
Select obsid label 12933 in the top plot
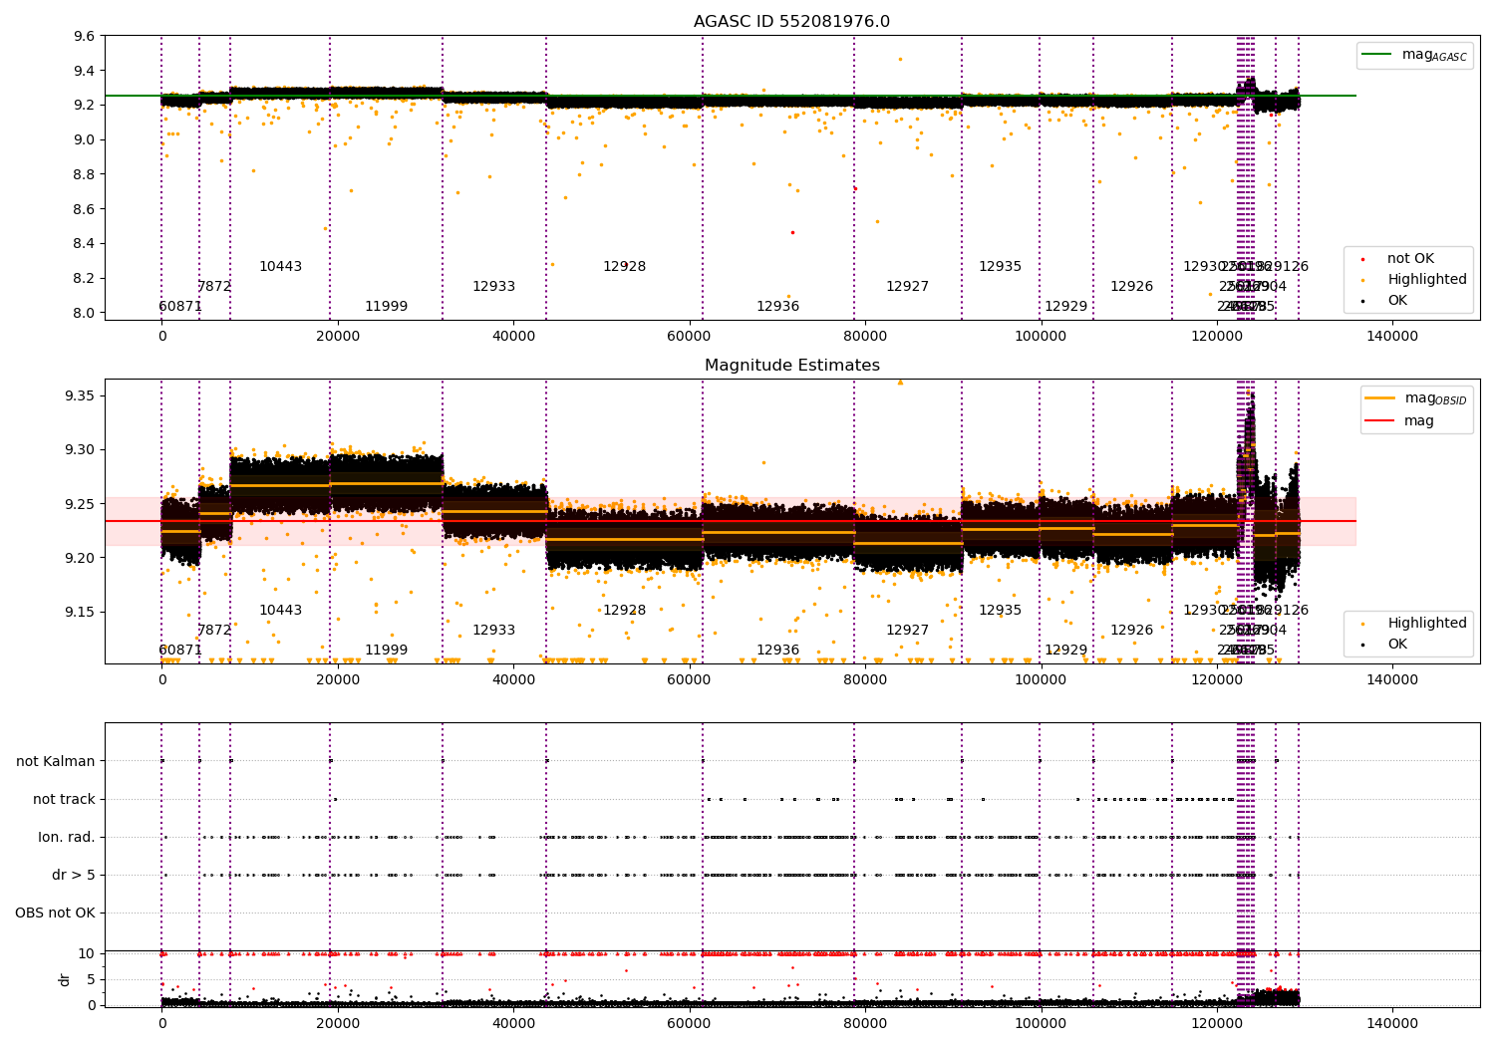coord(493,287)
